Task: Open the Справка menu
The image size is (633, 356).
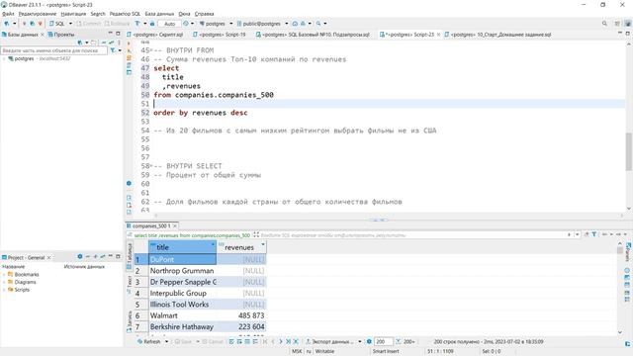Action: (205, 14)
